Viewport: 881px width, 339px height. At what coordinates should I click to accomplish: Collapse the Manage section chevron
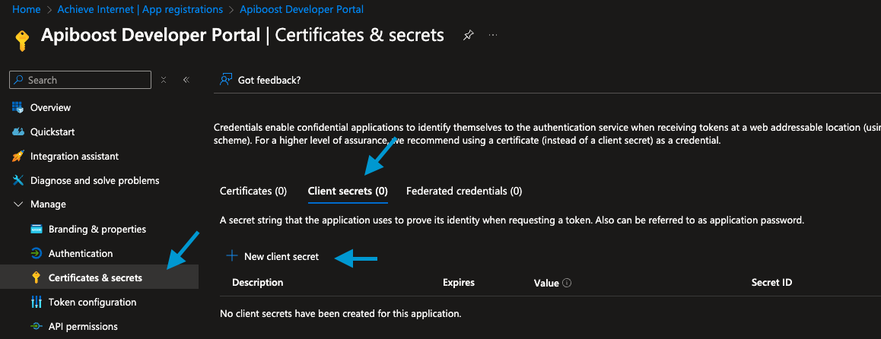point(18,204)
